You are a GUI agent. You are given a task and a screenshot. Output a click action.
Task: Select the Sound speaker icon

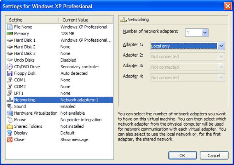10,106
